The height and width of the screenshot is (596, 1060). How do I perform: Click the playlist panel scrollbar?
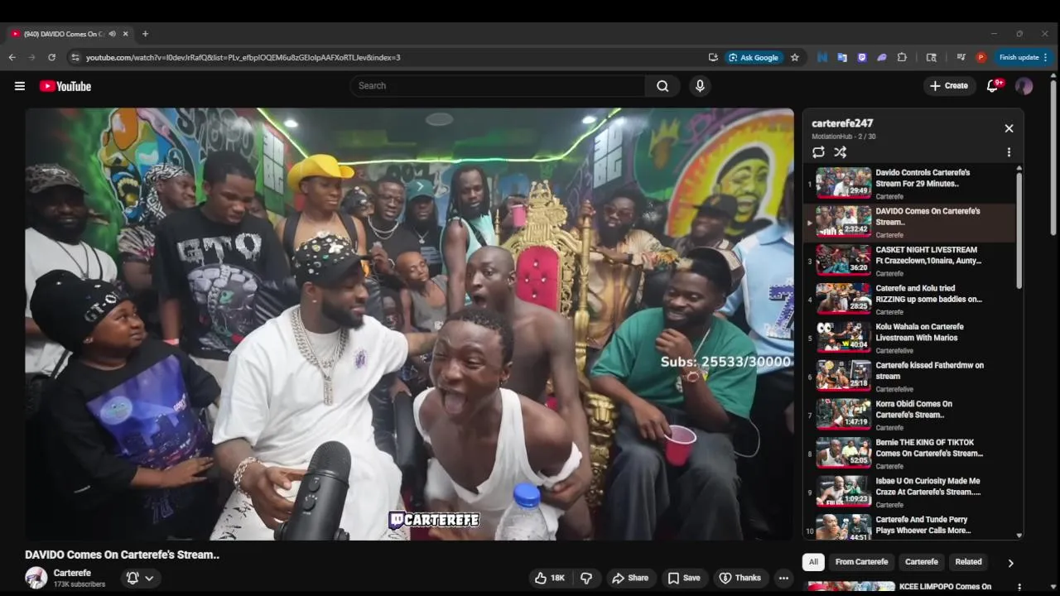[1019, 230]
